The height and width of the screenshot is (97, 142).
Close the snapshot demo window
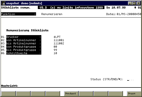click(138, 3)
